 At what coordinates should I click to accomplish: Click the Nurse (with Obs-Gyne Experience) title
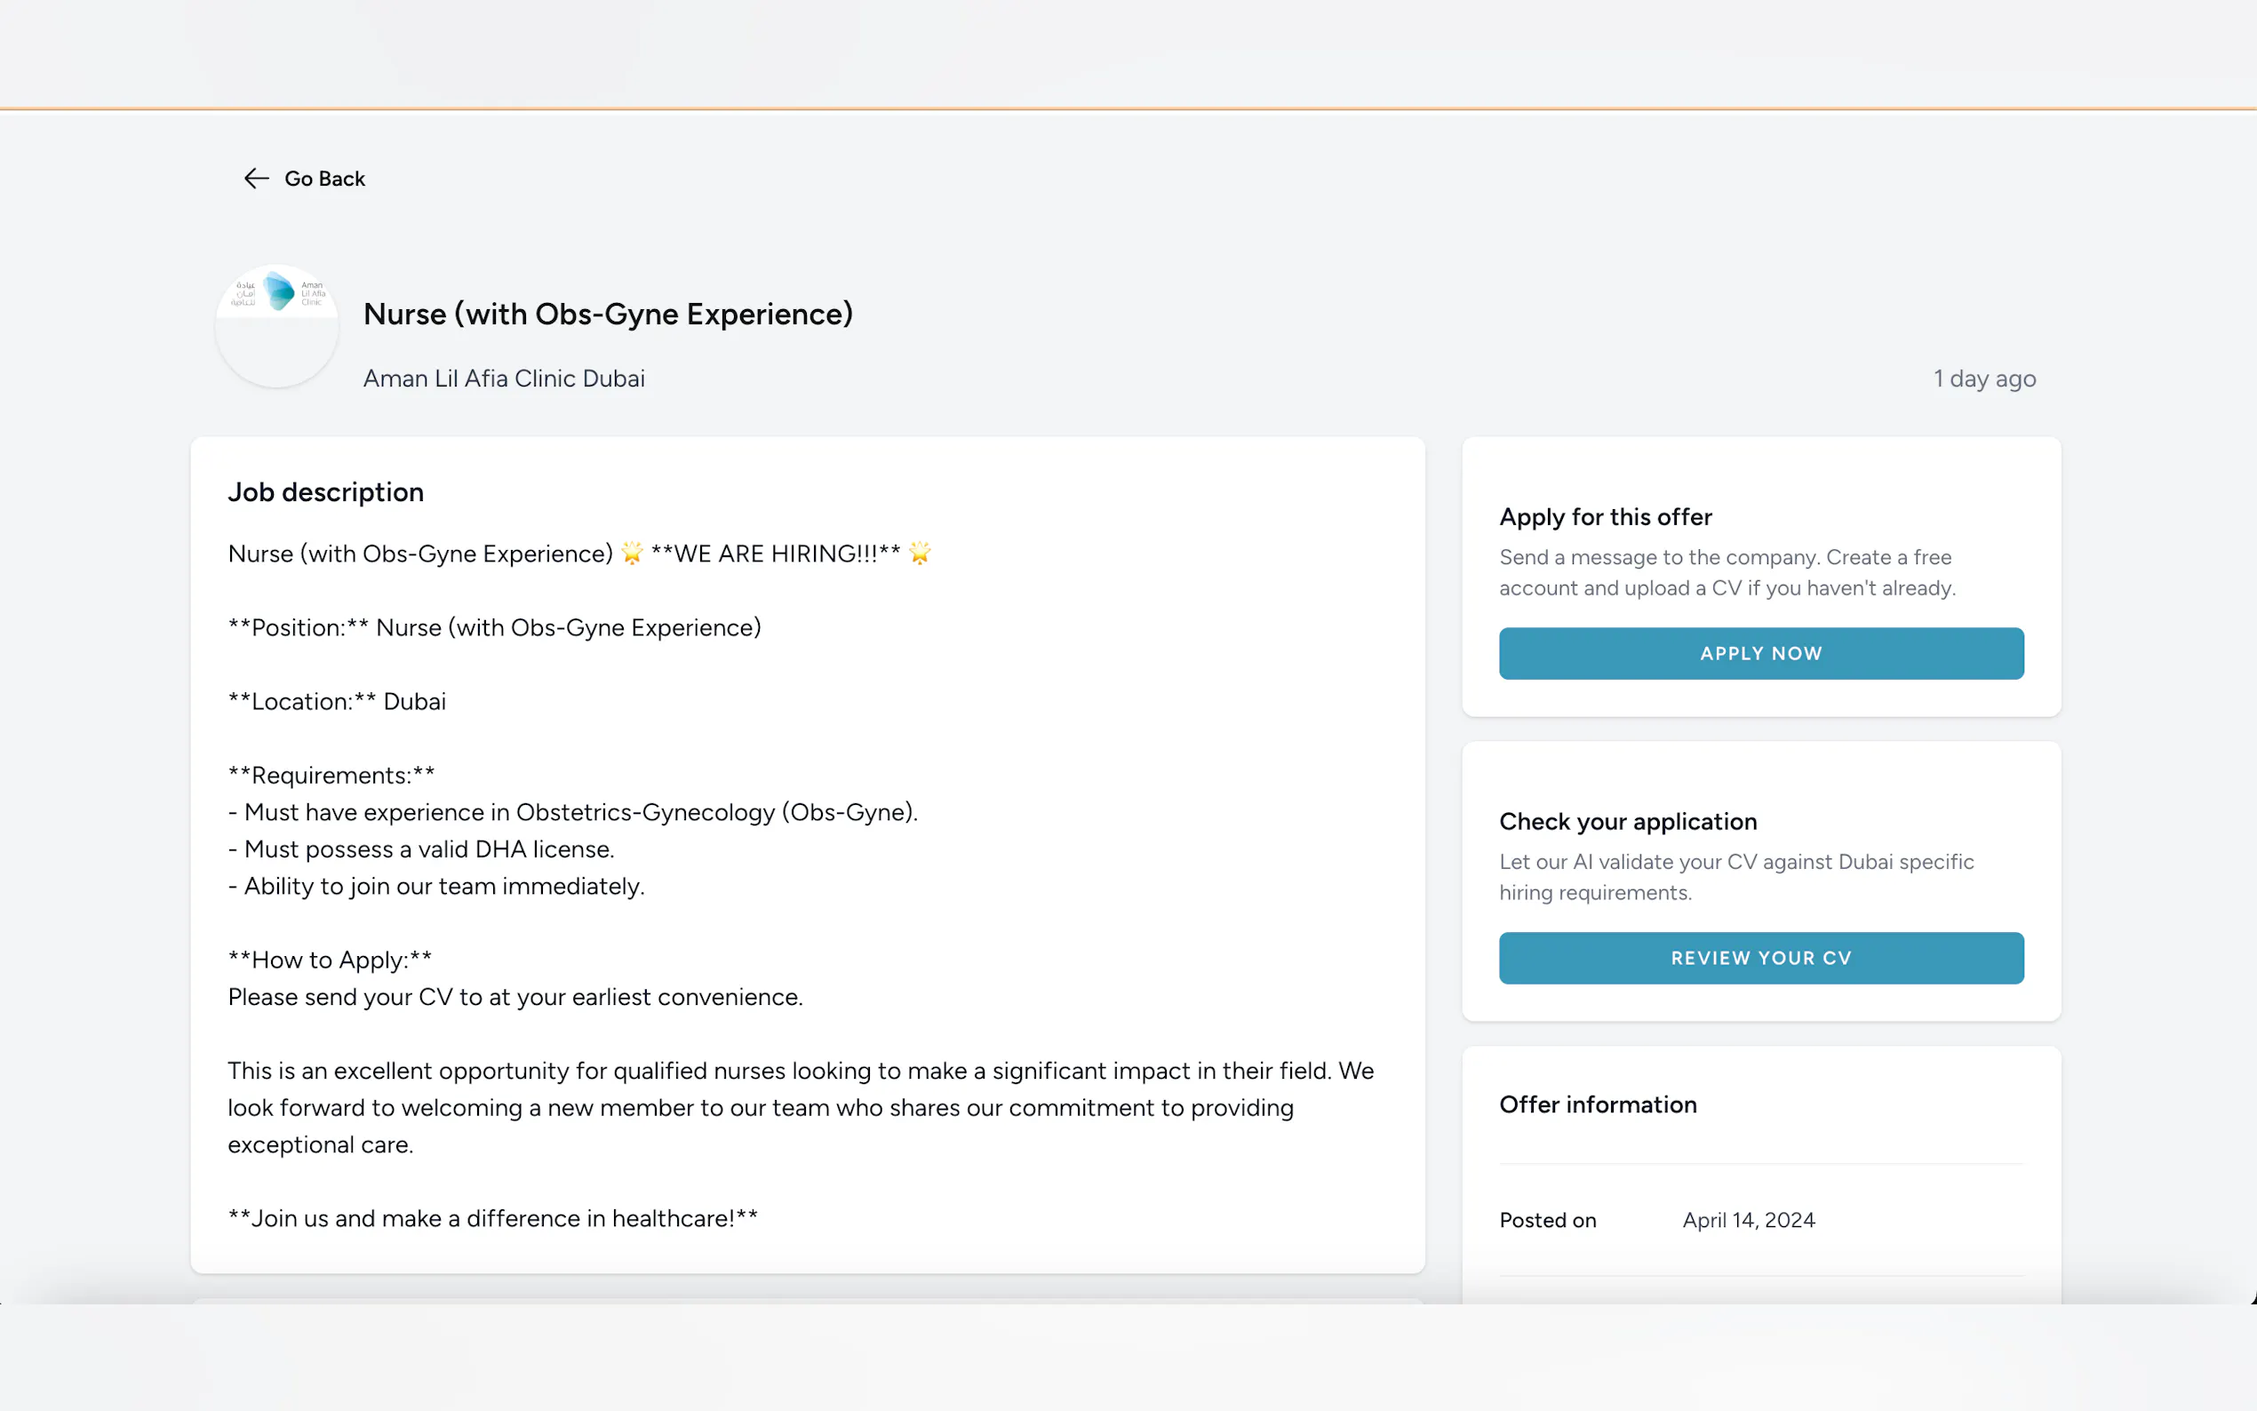[608, 315]
